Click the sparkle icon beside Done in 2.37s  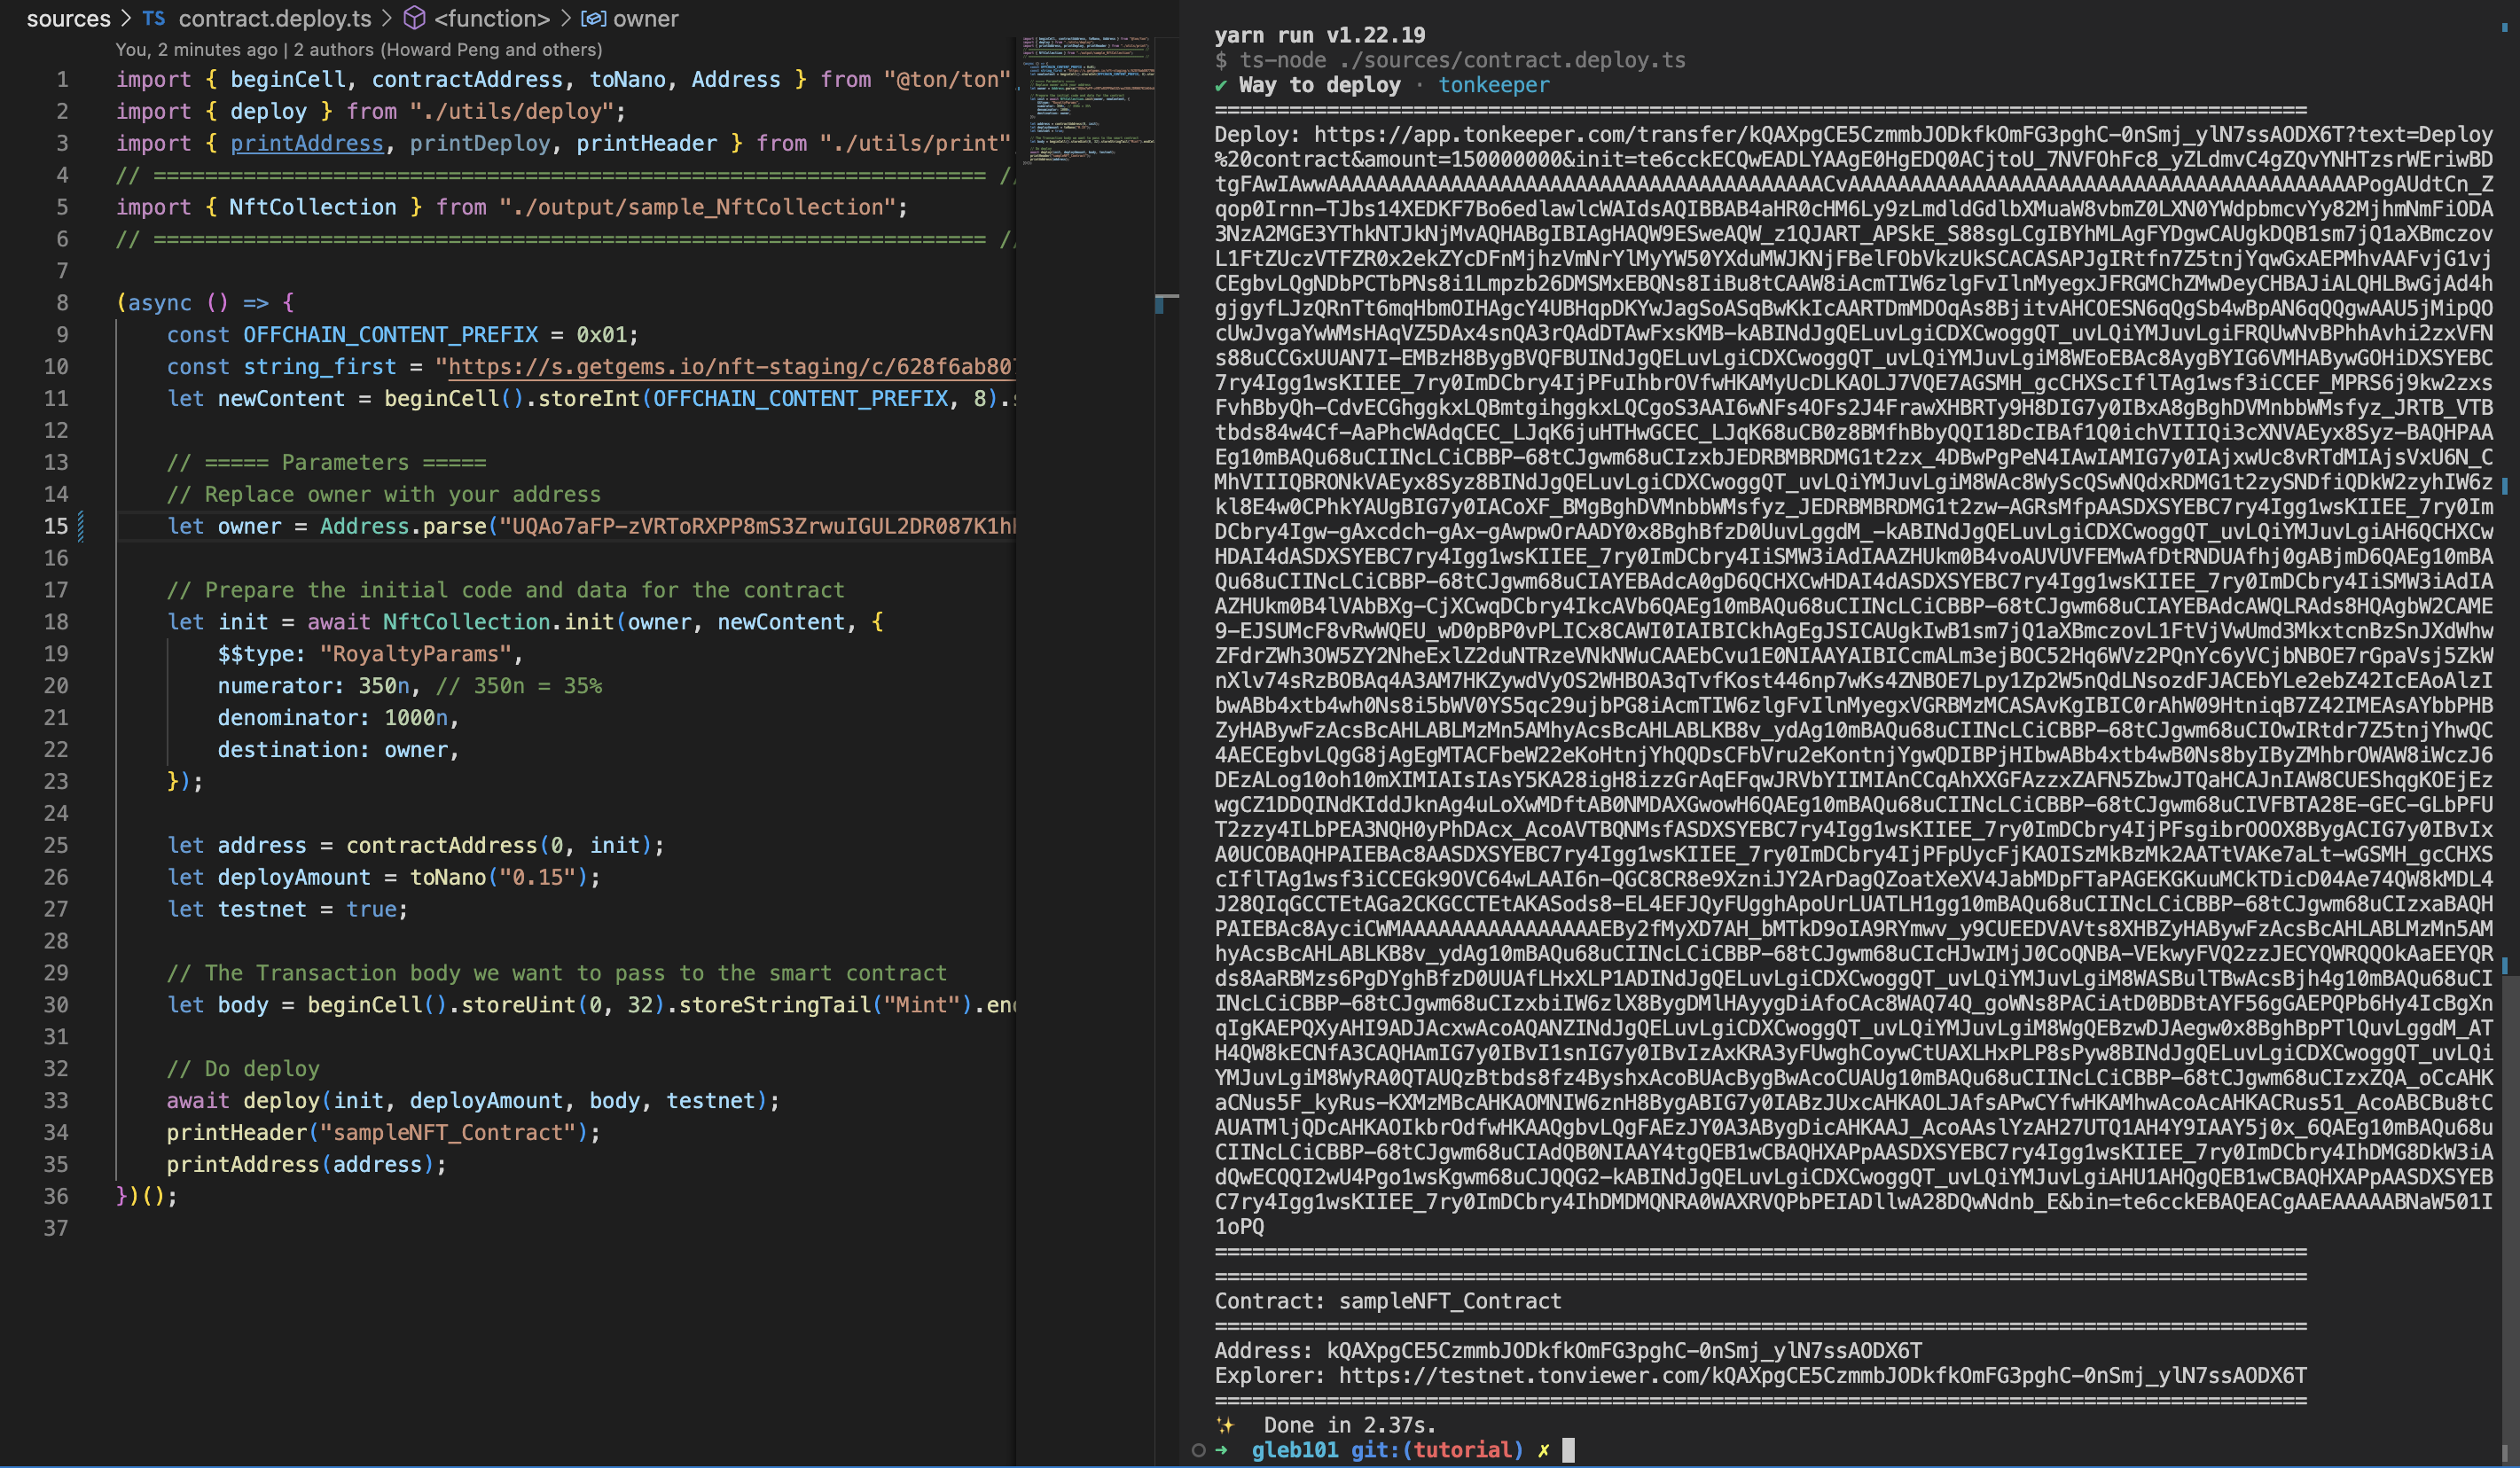pyautogui.click(x=1225, y=1425)
